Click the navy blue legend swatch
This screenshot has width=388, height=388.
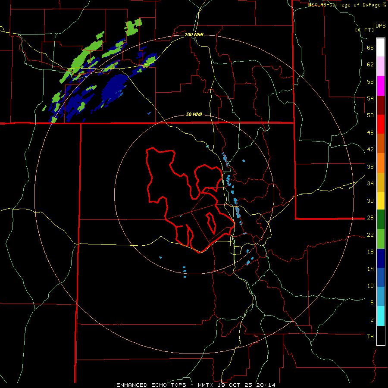(x=381, y=258)
